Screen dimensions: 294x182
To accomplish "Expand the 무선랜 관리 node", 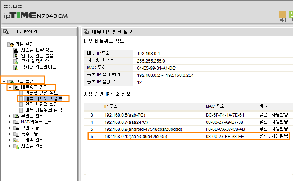I will (x=10, y=116).
